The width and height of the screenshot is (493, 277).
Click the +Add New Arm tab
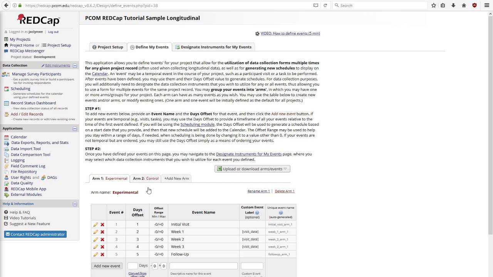point(176,179)
